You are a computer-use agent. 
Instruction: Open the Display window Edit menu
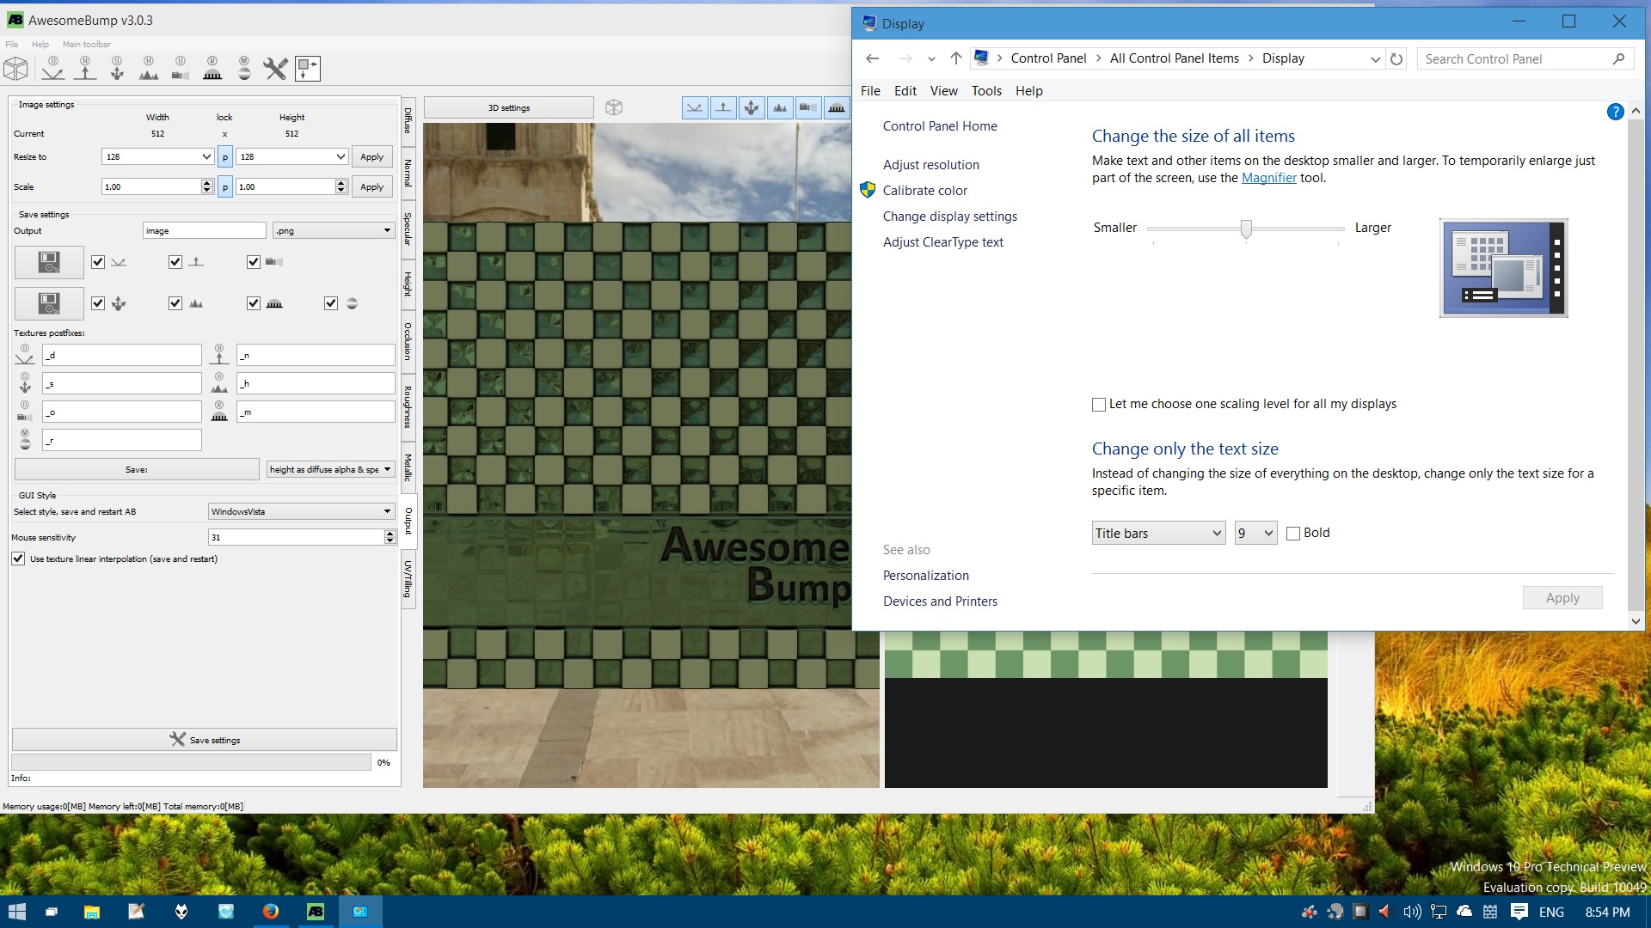[905, 91]
